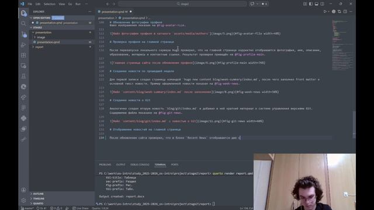Screen dimensions: 374x210
Task: Open Explorer panel More Actions ellipsis
Action: click(x=89, y=12)
